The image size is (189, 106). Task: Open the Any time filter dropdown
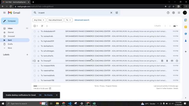(x=39, y=20)
